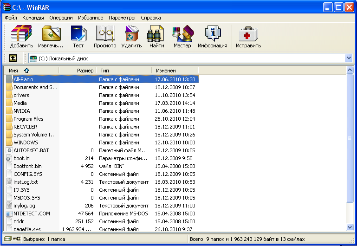The image size is (357, 246).
Task: Click the Извлечь (Extract) toolbar icon
Action: [x=52, y=33]
